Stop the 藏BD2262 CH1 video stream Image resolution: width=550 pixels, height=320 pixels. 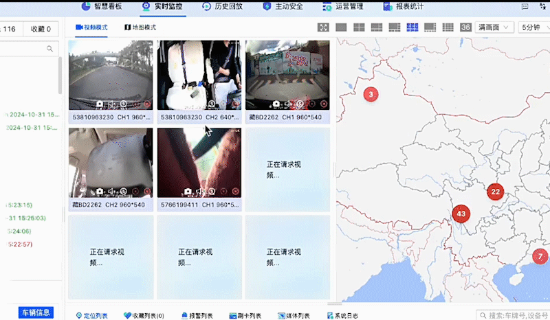pyautogui.click(x=324, y=104)
